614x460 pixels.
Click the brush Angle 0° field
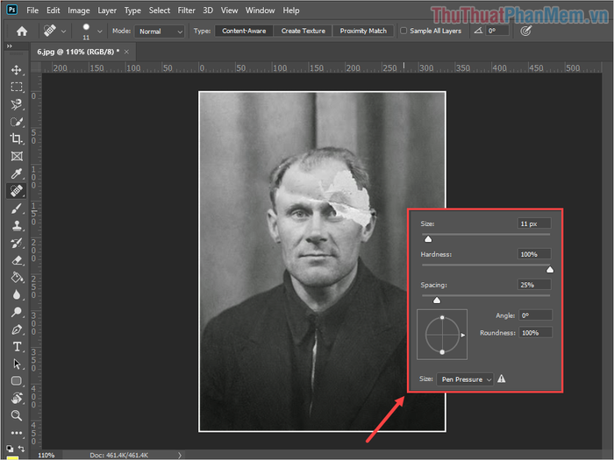[535, 315]
